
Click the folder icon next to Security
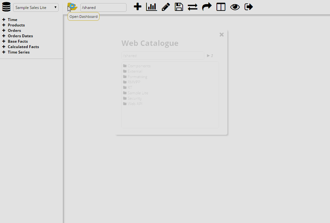(125, 98)
